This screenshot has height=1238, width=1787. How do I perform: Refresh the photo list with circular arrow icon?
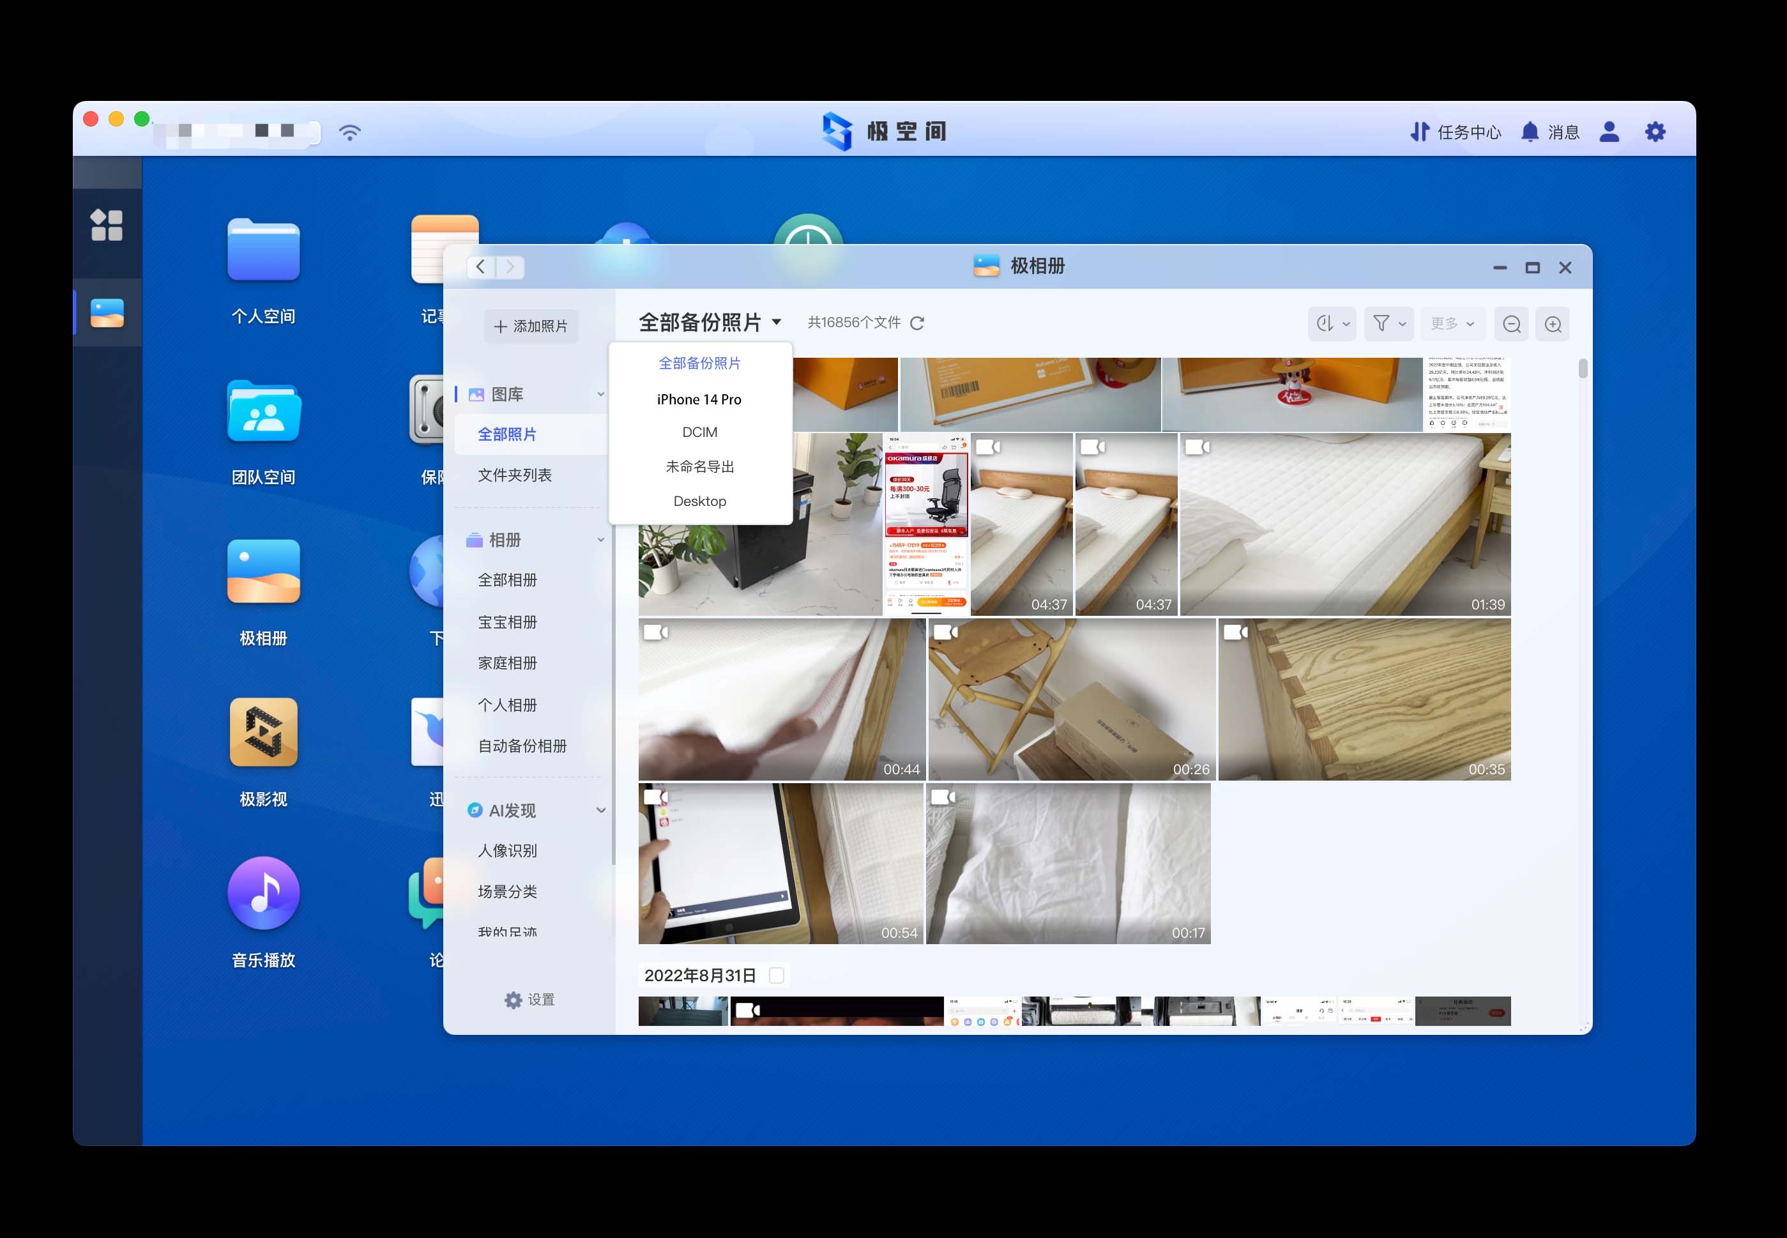point(918,323)
